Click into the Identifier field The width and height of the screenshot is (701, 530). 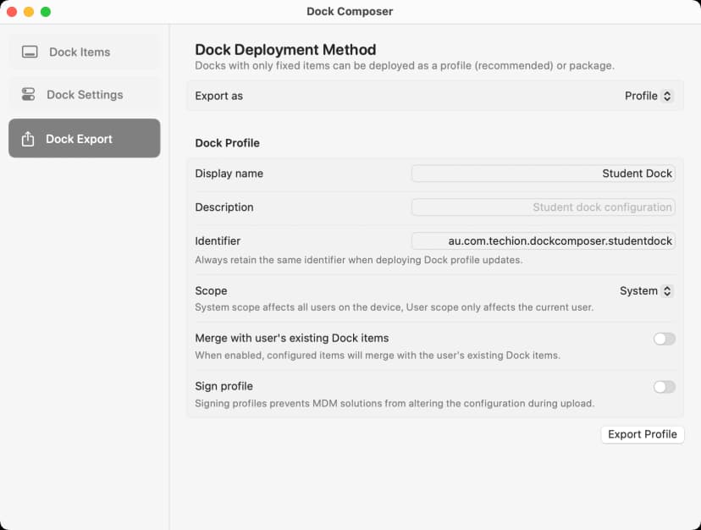(x=543, y=241)
